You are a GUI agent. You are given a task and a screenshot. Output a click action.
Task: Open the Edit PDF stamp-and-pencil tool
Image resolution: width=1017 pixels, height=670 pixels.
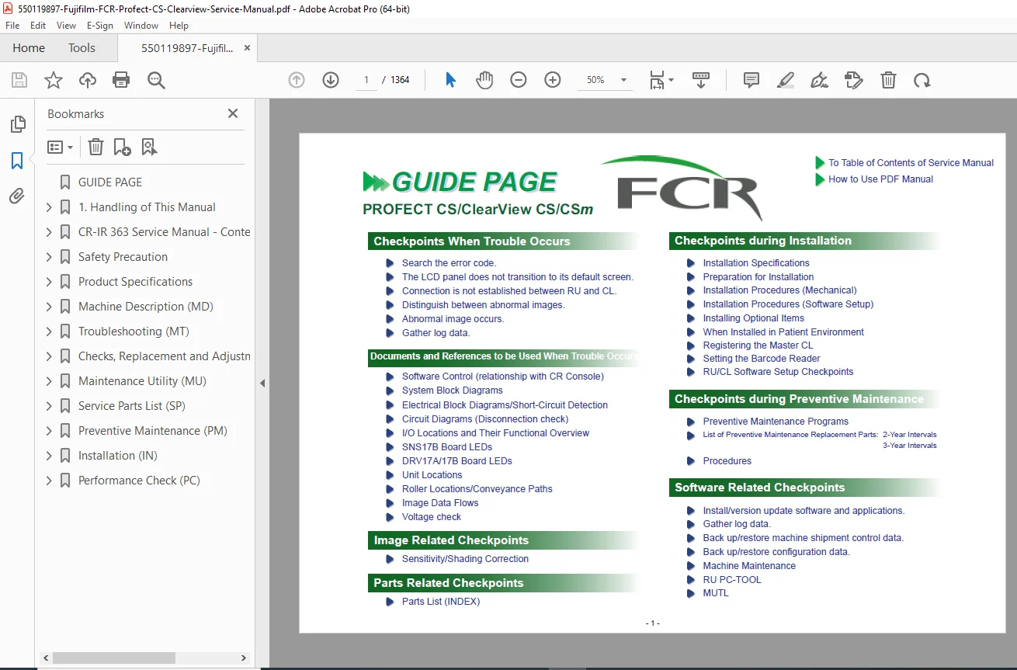853,80
